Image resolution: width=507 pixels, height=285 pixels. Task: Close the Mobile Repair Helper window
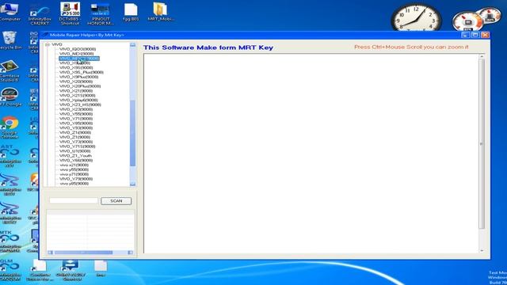coord(485,35)
